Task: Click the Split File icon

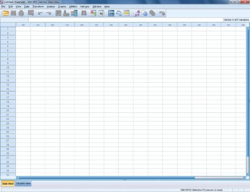Action: [111, 13]
